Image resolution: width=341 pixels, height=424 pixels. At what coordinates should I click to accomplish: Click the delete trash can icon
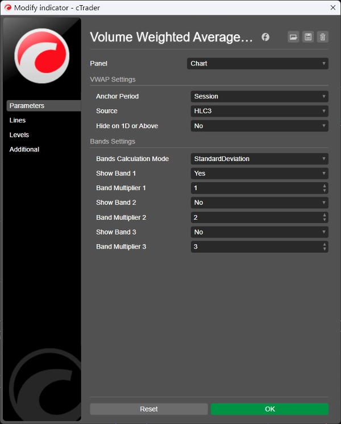coord(323,37)
